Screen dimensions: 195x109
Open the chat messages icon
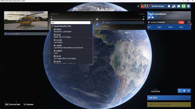(179, 6)
